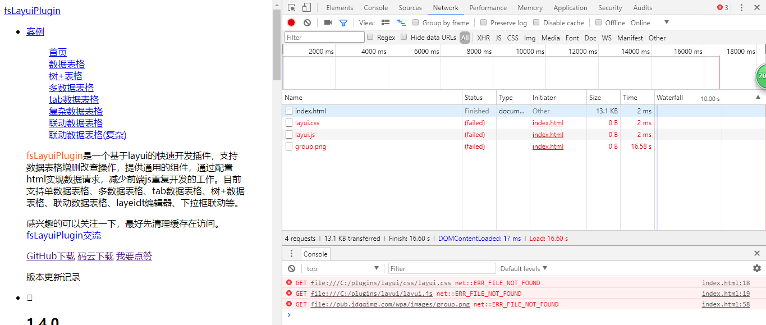This screenshot has width=766, height=325.
Task: Open the console settings gear
Action: click(756, 268)
